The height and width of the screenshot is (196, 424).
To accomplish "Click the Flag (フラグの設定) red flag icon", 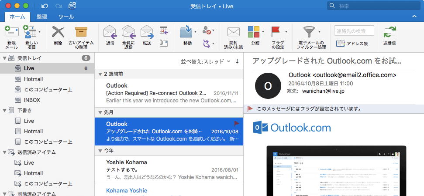I will pos(276,32).
